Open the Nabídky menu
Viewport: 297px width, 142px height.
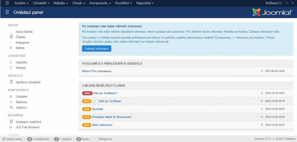[61, 3]
